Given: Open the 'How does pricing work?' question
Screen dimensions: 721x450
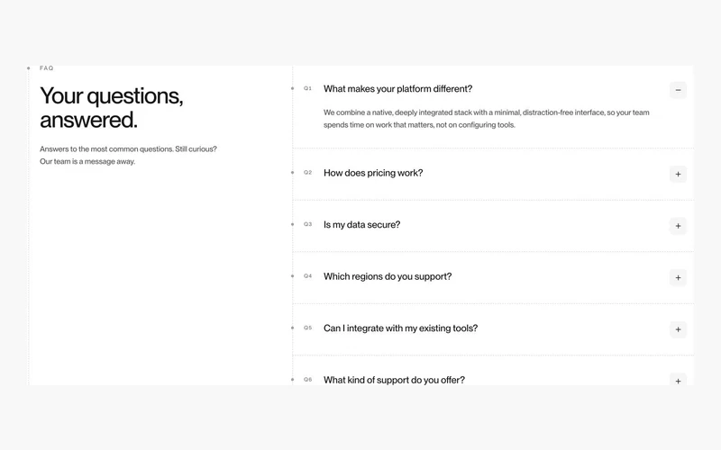Looking at the screenshot, I should pyautogui.click(x=373, y=173).
